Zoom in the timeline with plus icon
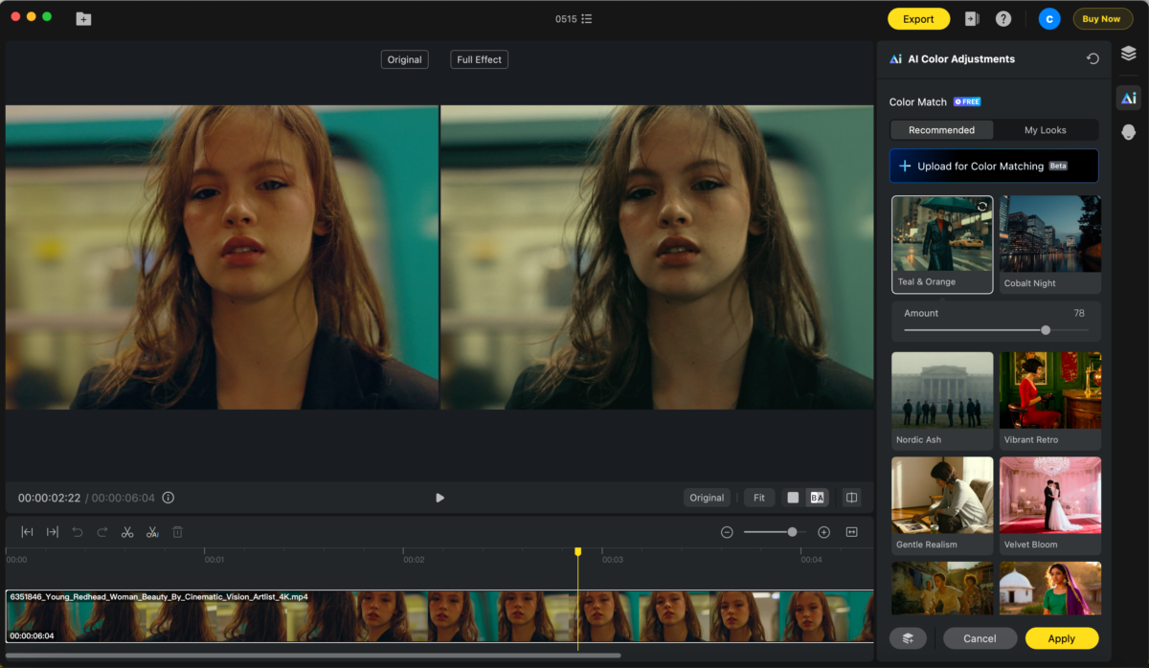1149x668 pixels. (x=823, y=532)
